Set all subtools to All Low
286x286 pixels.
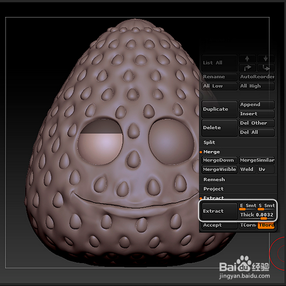pos(219,86)
